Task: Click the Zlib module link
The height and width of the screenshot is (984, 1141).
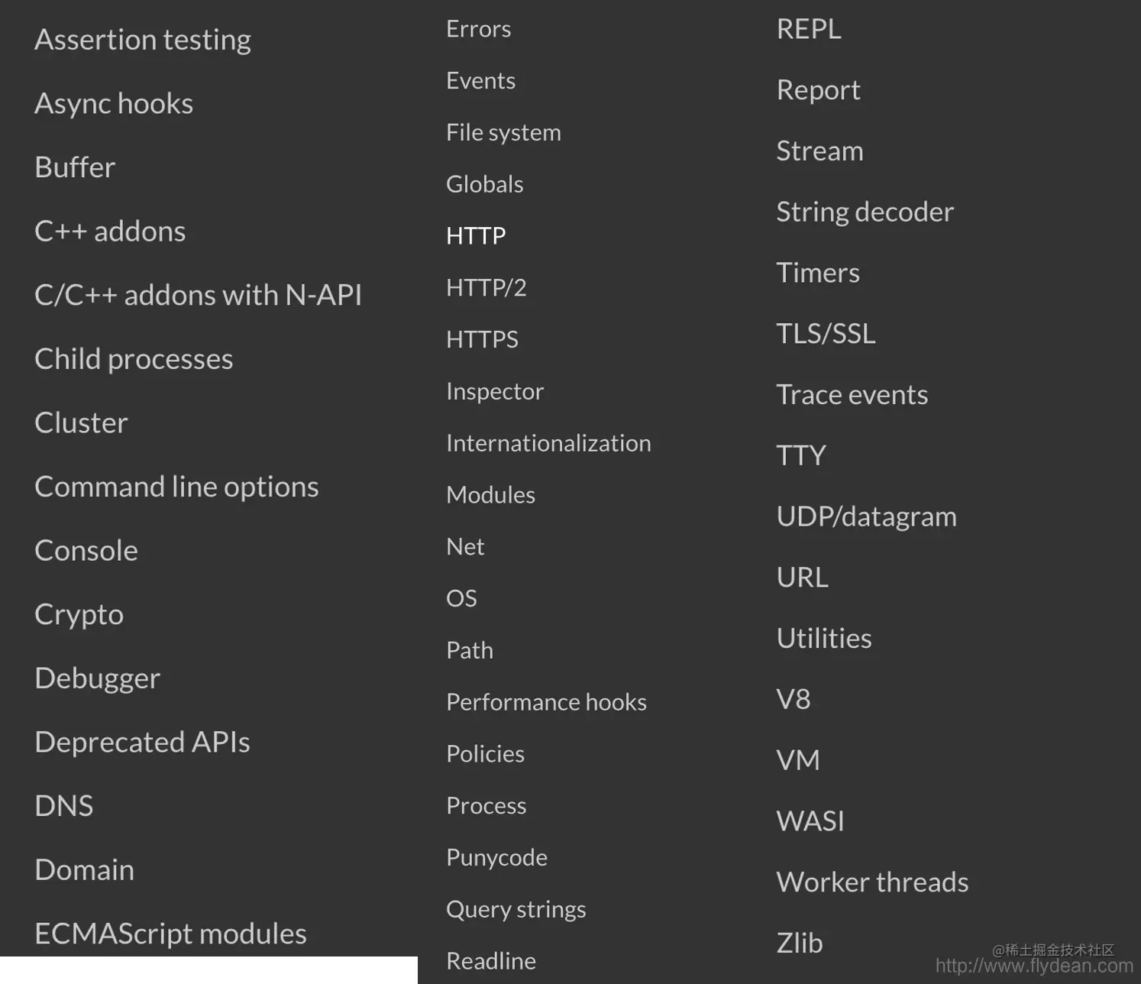Action: tap(799, 944)
